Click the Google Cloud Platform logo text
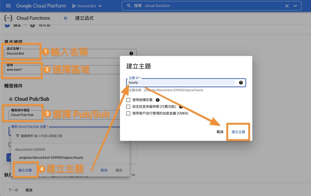The width and height of the screenshot is (311, 196). coord(41,6)
